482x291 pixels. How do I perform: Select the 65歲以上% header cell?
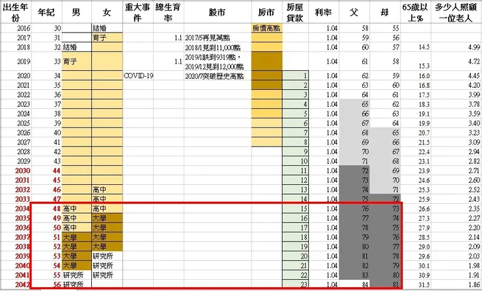(x=416, y=12)
